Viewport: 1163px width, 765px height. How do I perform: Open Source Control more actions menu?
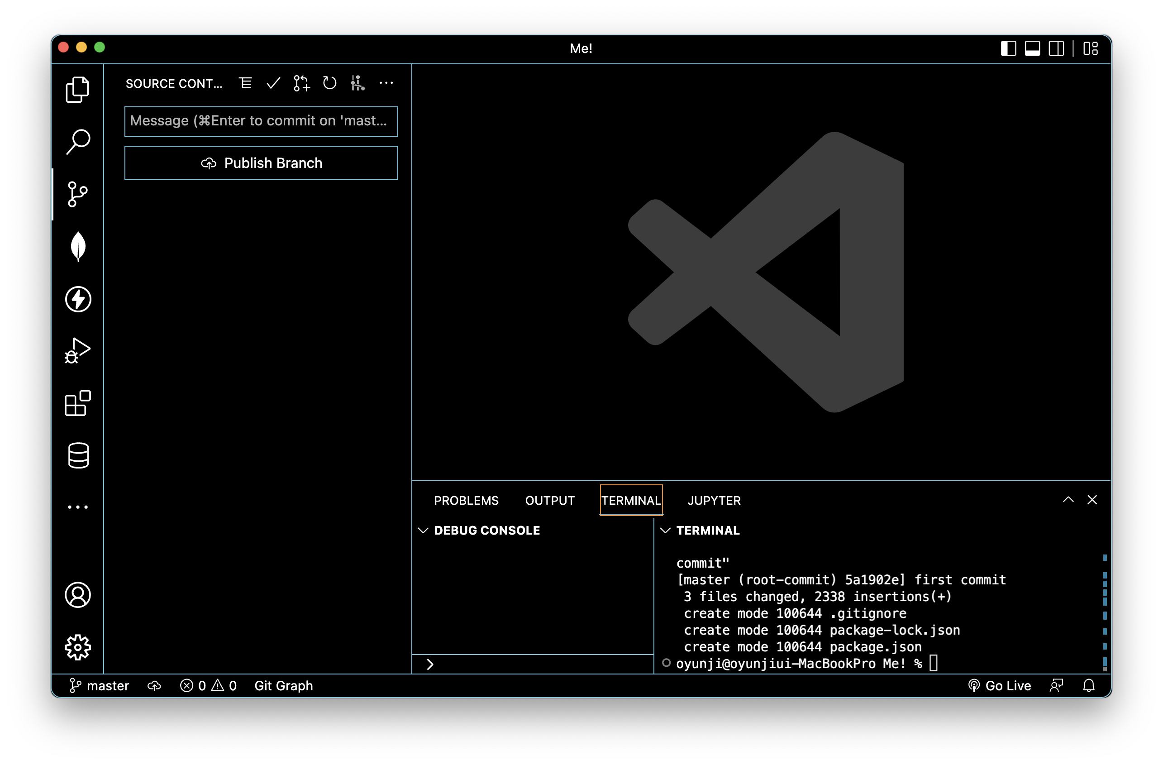(386, 83)
